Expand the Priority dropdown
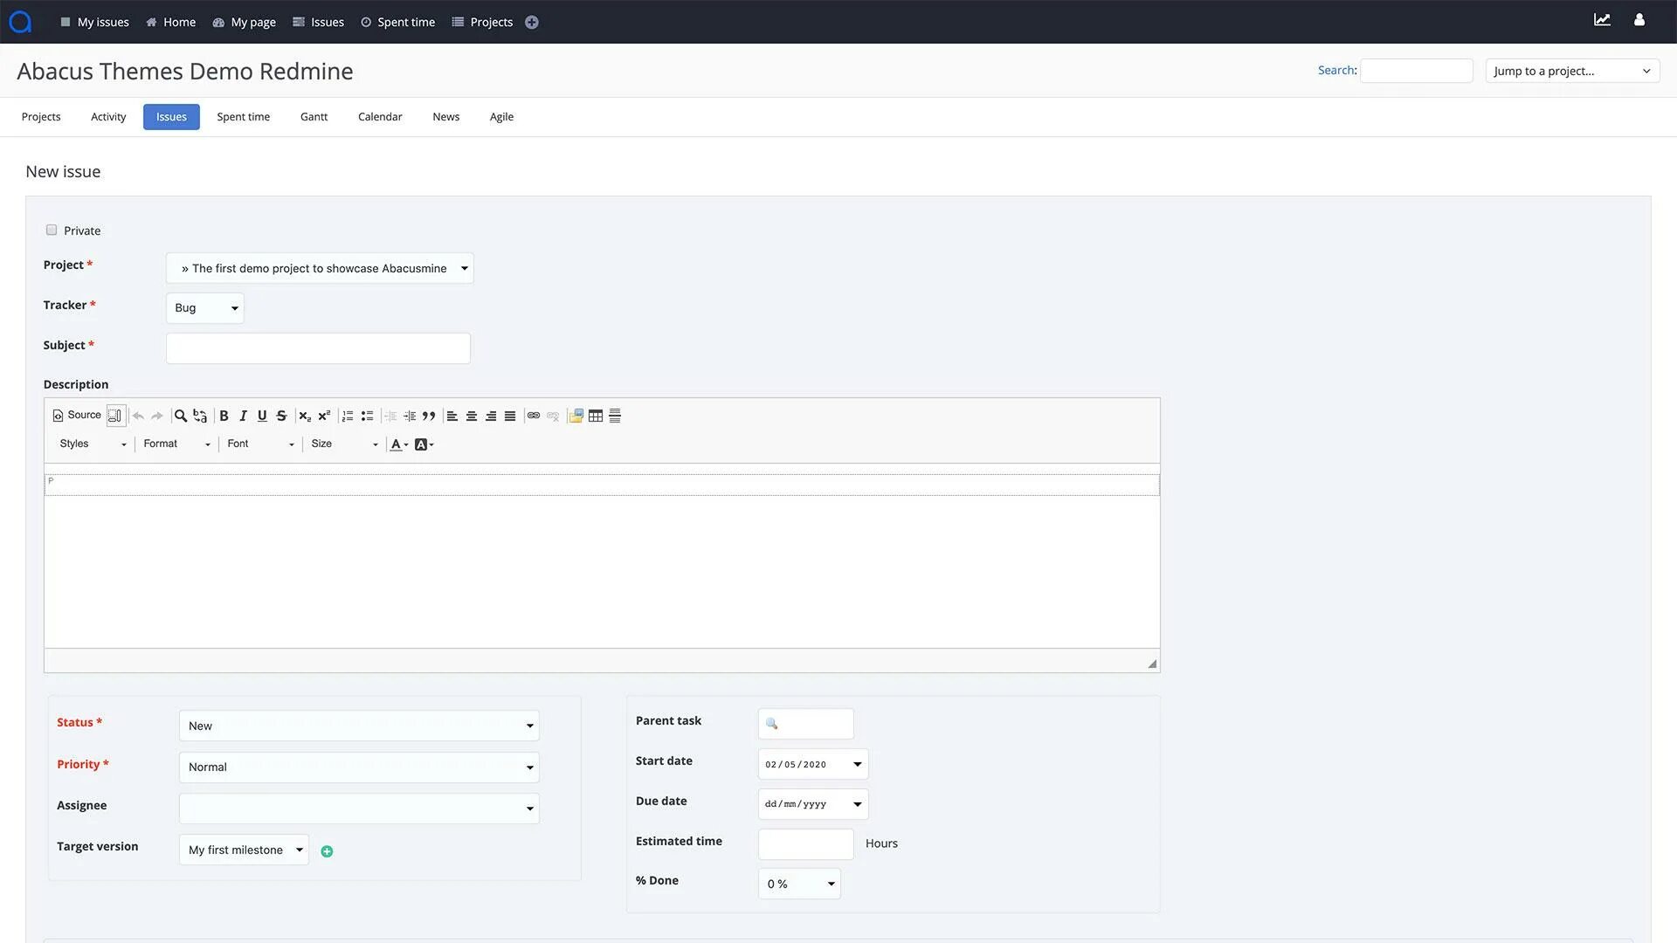 click(359, 767)
